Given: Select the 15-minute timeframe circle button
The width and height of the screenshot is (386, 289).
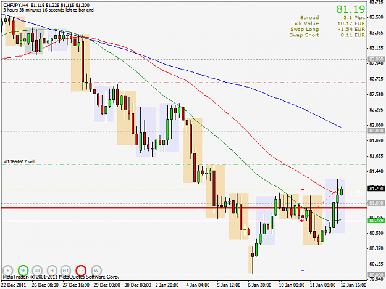Looking at the screenshot, I should coord(23,271).
